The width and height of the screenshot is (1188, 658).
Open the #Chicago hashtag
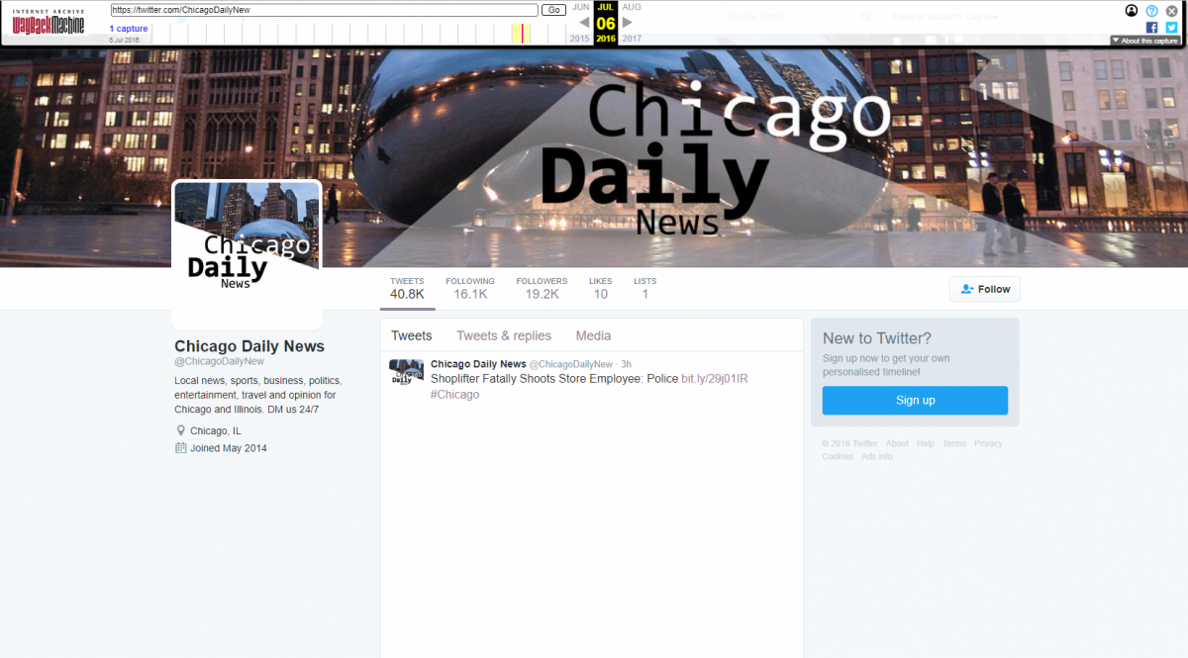[x=455, y=394]
